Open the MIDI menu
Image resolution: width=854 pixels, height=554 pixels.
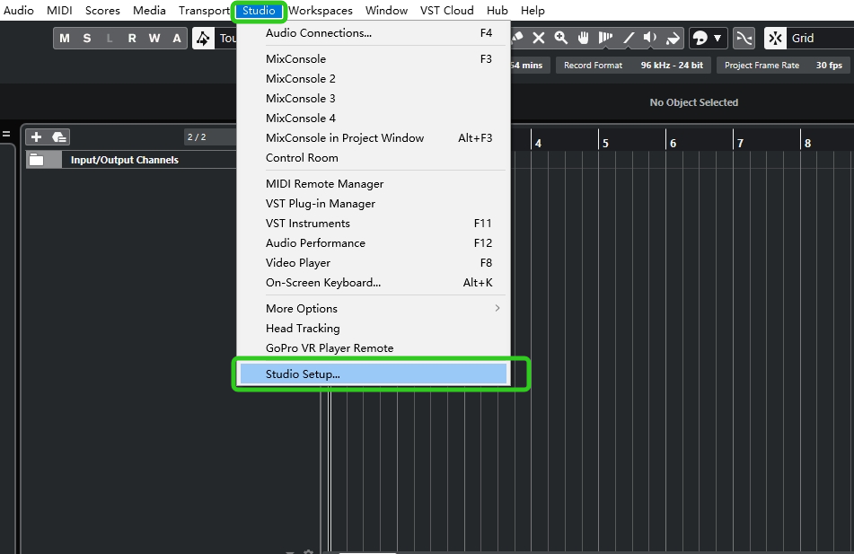pyautogui.click(x=59, y=11)
